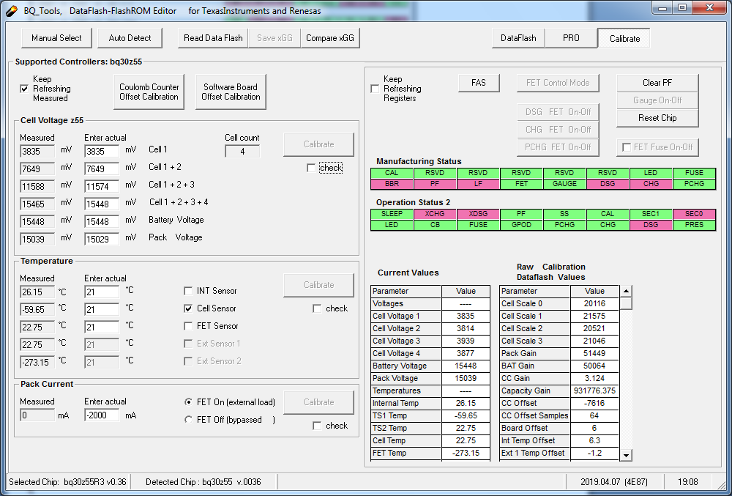Screen dimensions: 732x496
Task: Click the Enter actual field for Battery Voltage
Action: pos(102,221)
